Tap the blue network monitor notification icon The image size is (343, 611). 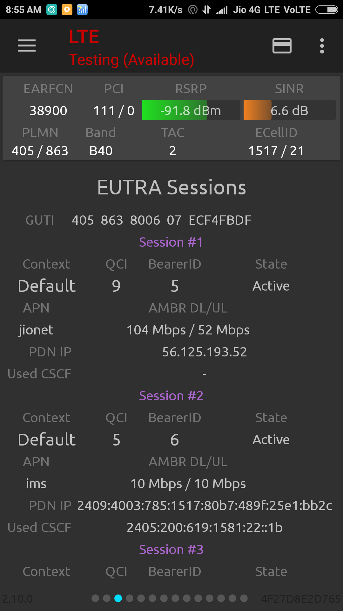tap(82, 10)
